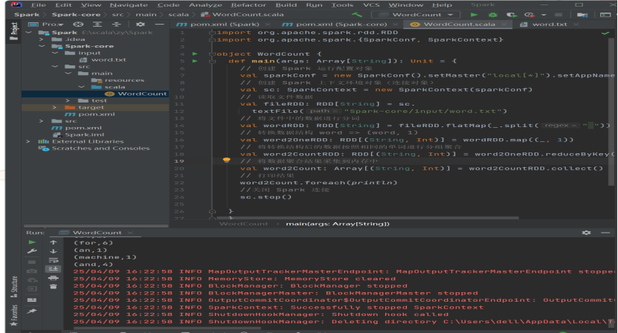Close the WordCount.scala editor tab
The width and height of the screenshot is (618, 333).
pyautogui.click(x=504, y=25)
